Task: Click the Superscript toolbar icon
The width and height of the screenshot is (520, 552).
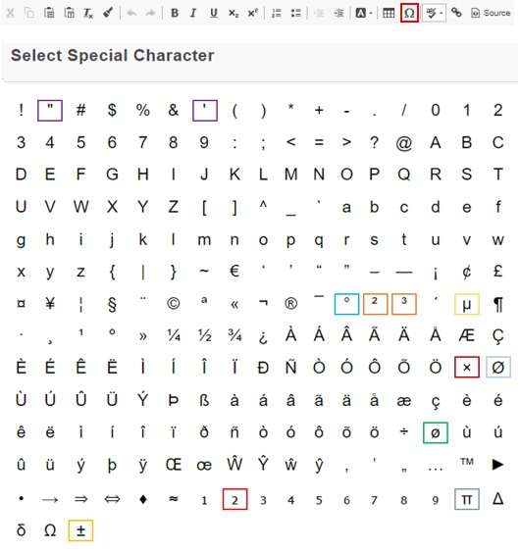Action: [x=252, y=14]
